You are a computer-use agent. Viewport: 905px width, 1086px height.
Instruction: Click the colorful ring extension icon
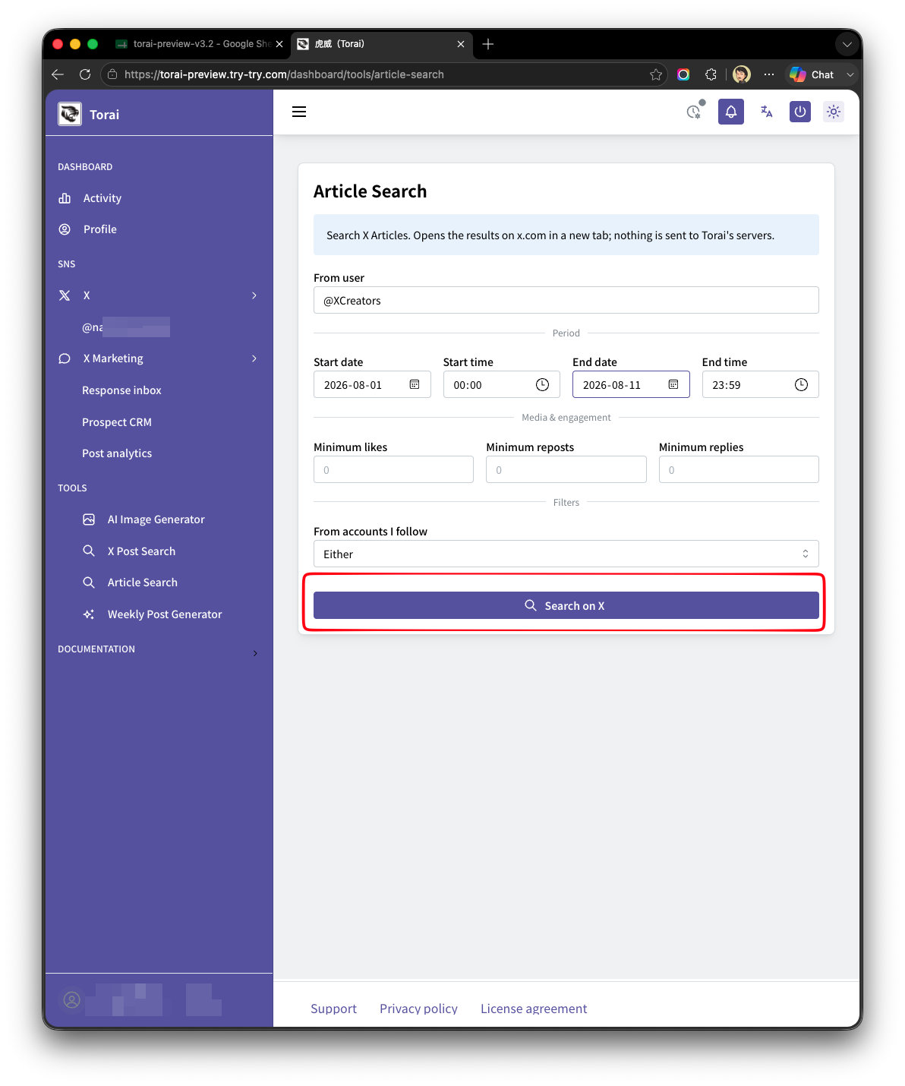(683, 74)
